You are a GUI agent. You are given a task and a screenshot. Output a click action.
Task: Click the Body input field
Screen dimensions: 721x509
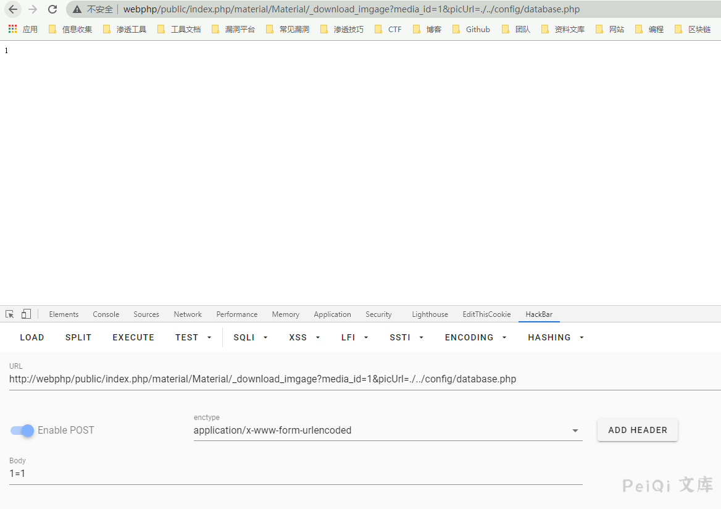[295, 474]
